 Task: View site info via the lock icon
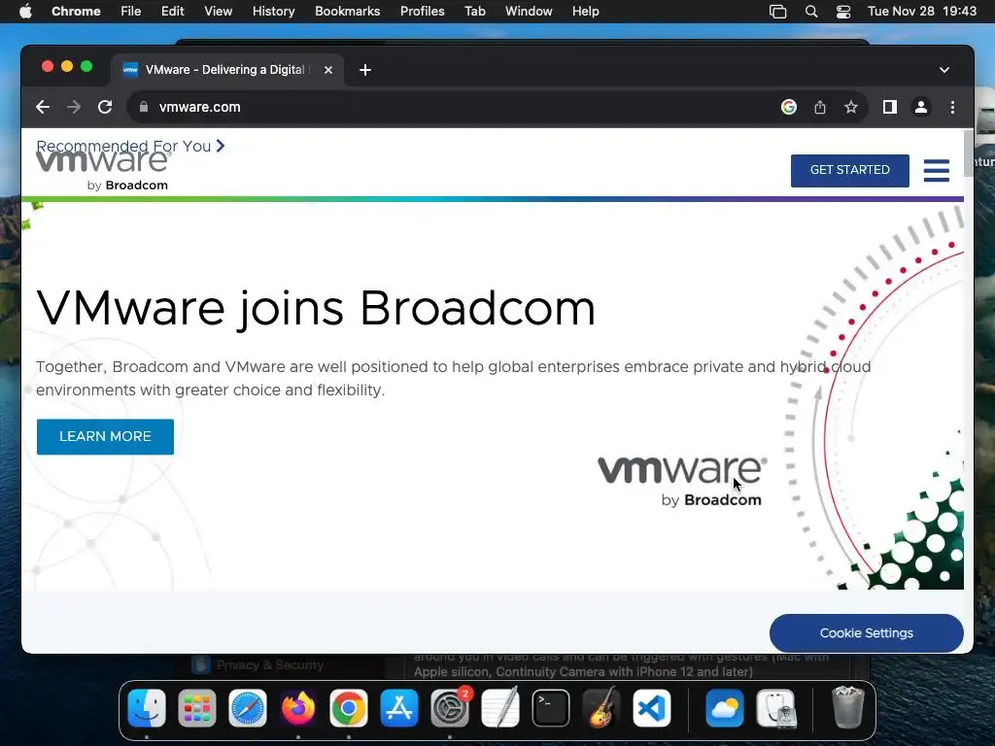point(144,107)
